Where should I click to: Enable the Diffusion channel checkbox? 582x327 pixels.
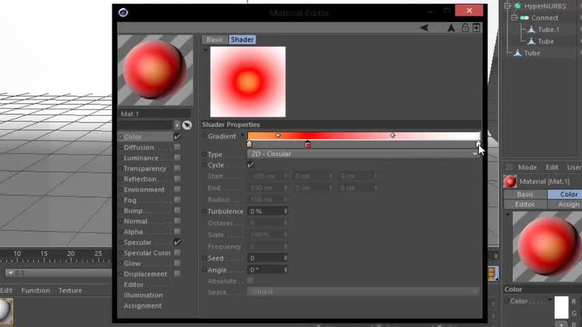pos(177,147)
